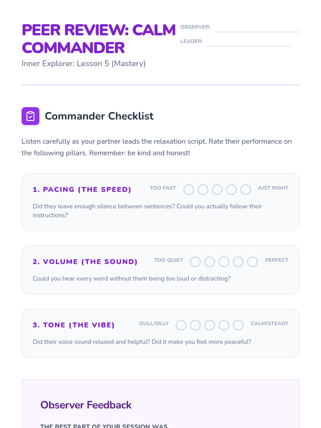Select the fourth Volume rating circle
The width and height of the screenshot is (321, 428).
point(238,262)
